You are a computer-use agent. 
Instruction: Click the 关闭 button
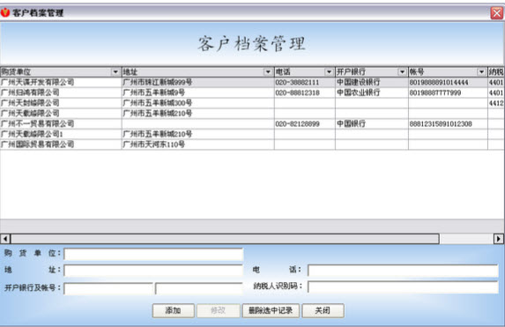click(x=323, y=310)
